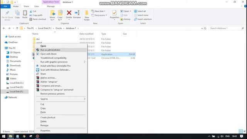Click File Explorer on the taskbar

tap(11, 136)
